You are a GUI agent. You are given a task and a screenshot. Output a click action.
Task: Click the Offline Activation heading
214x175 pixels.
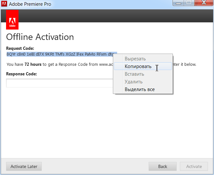click(x=40, y=37)
